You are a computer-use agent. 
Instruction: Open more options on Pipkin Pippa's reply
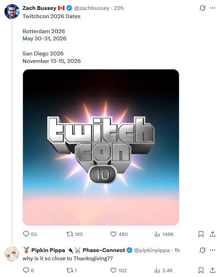(x=212, y=250)
